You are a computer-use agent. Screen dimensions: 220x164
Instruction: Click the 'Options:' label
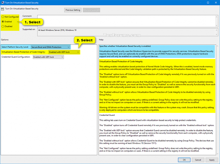[x=5, y=40]
